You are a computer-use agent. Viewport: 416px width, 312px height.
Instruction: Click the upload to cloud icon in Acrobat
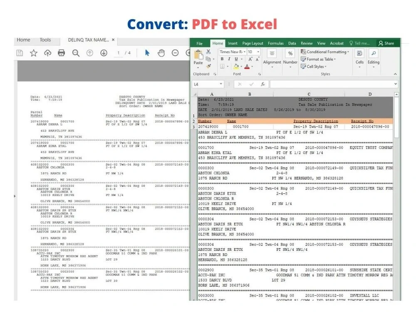48,53
